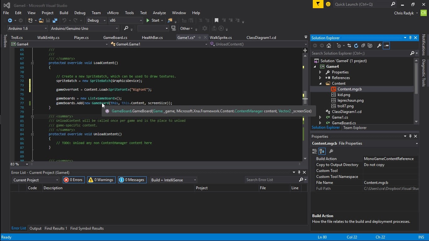Screen dimensions: 429x241
Task: Open the Current Project scope dropdown
Action: coord(36,180)
